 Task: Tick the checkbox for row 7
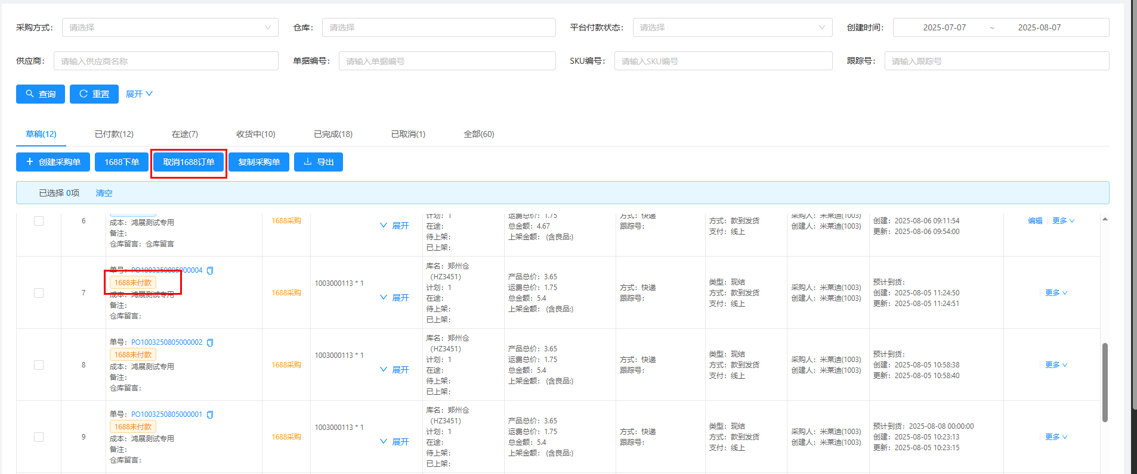(x=39, y=293)
